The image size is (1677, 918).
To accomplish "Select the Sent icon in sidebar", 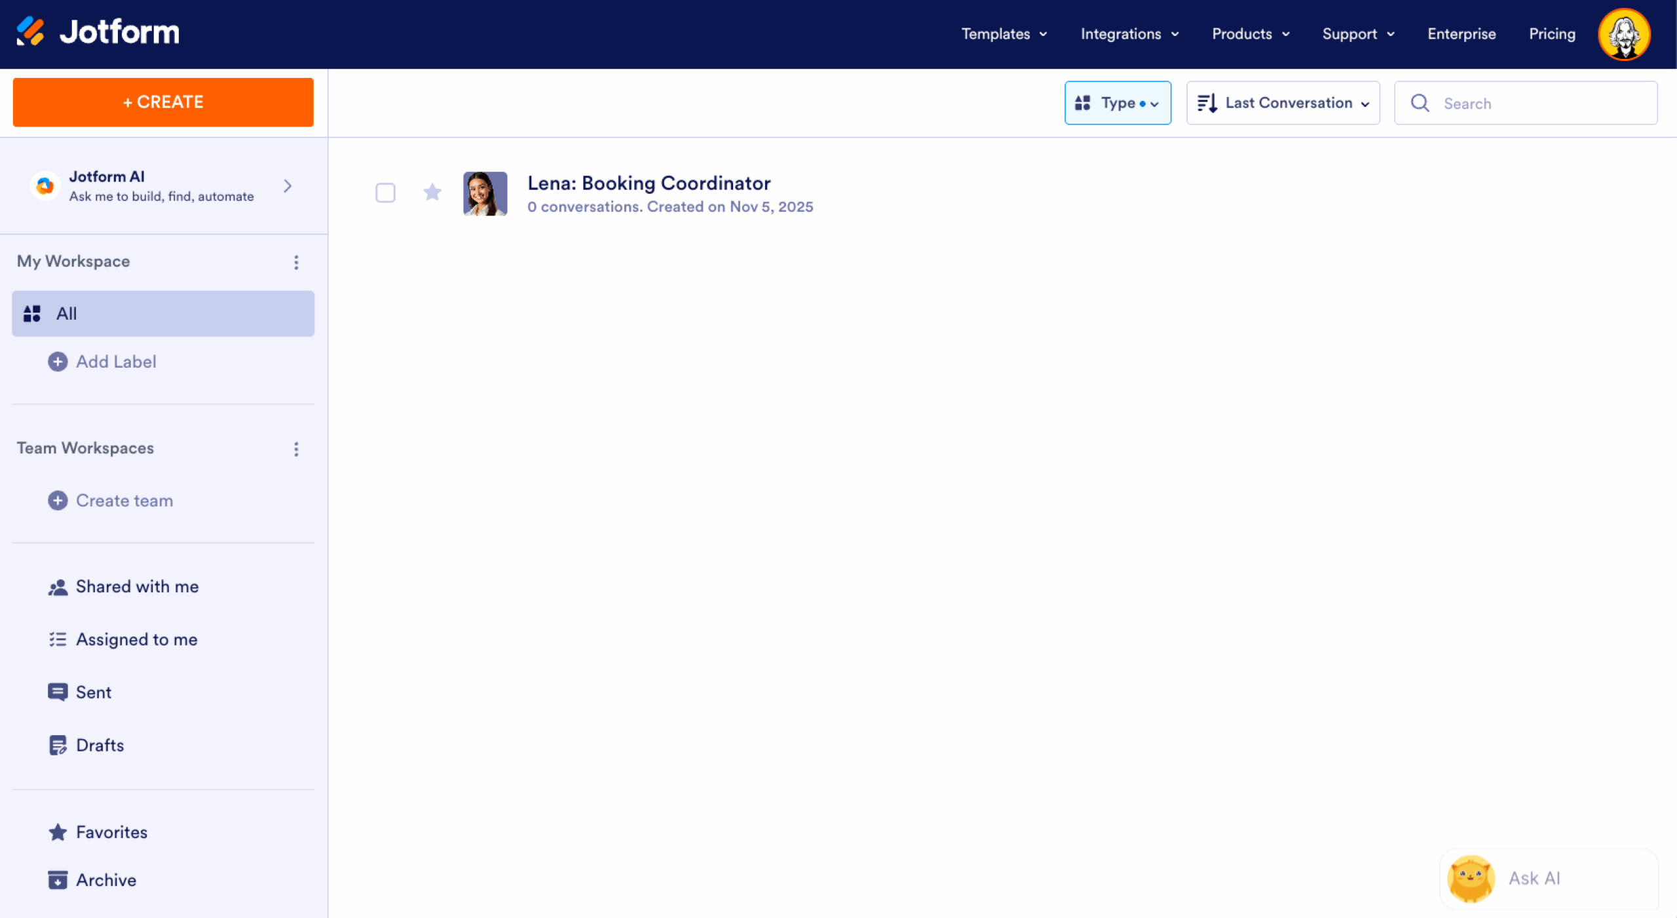I will [x=58, y=692].
